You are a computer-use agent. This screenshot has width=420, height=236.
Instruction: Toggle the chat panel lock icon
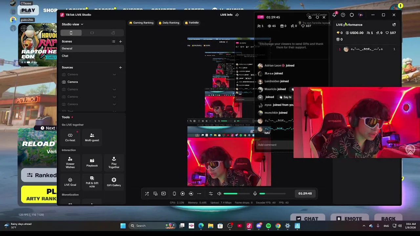pos(310,17)
